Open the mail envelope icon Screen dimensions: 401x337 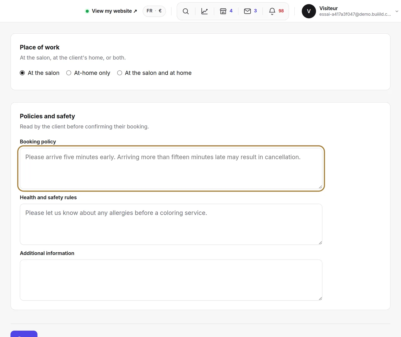coord(248,11)
